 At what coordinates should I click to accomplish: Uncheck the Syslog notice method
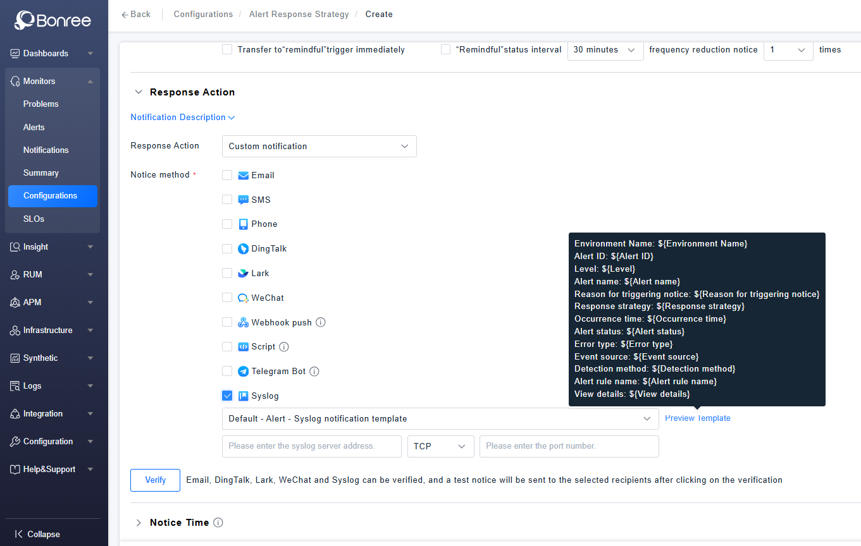click(227, 396)
